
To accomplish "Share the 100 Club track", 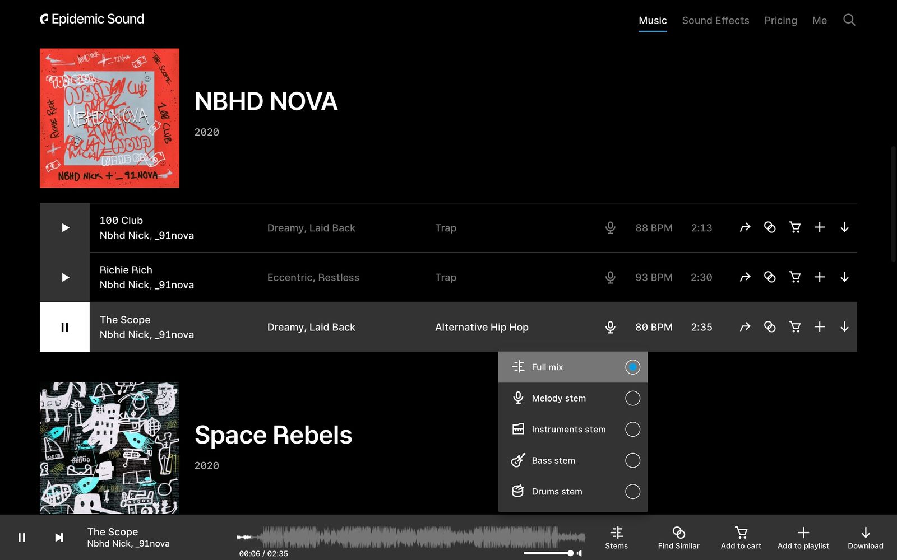I will tap(745, 227).
